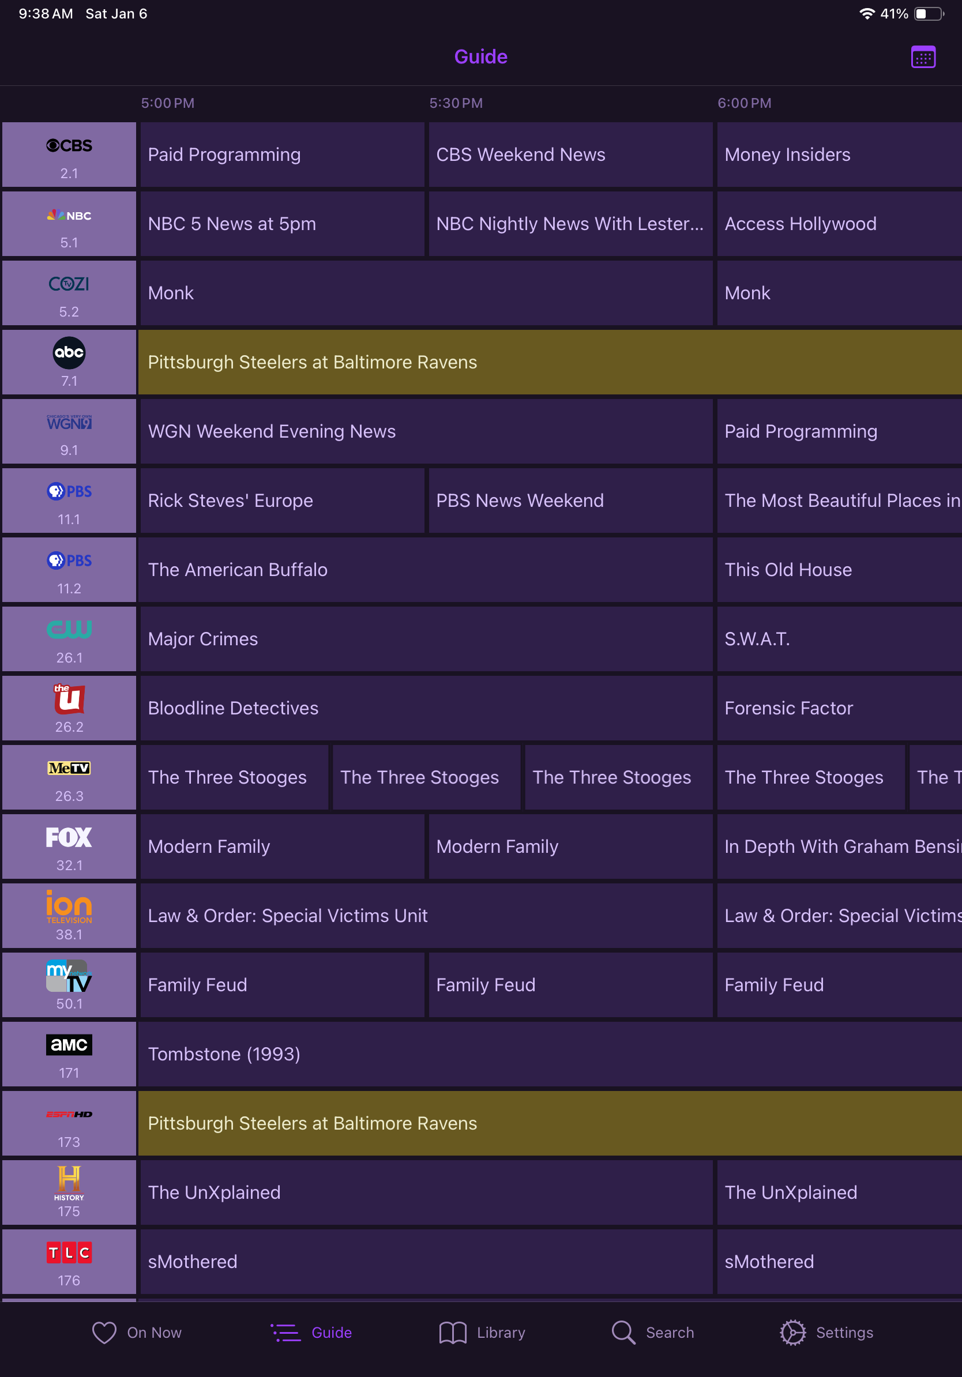Go to the Search tab

[652, 1333]
